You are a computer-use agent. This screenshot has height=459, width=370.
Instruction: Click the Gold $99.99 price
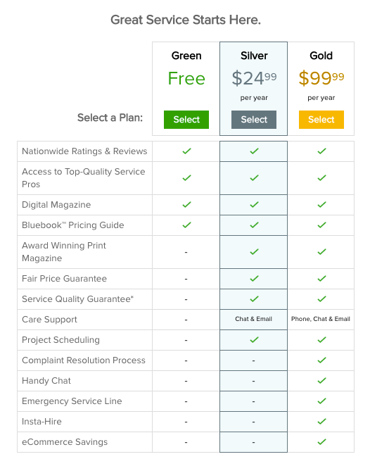[321, 78]
